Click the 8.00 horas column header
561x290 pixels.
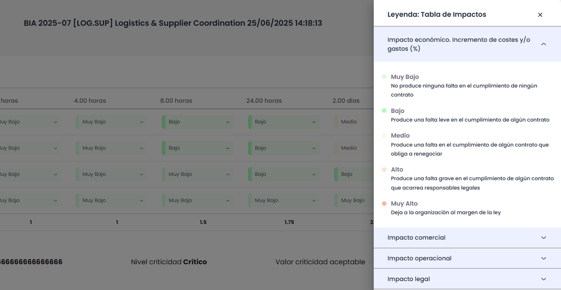point(176,101)
